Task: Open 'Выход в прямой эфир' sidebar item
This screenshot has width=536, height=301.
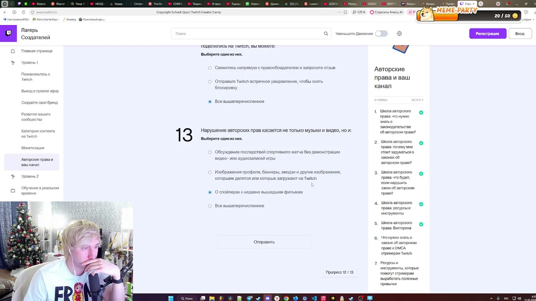Action: tap(40, 91)
